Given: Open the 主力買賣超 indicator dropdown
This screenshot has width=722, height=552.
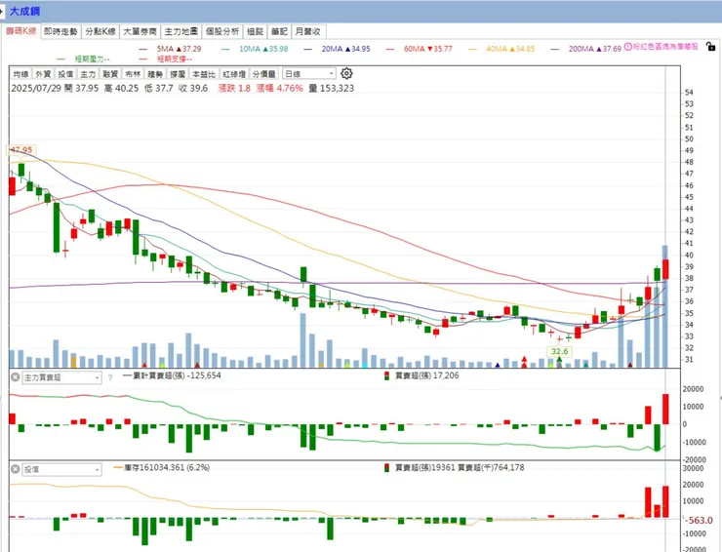Looking at the screenshot, I should [61, 378].
